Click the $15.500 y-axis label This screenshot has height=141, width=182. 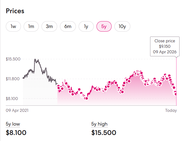coord(13,59)
